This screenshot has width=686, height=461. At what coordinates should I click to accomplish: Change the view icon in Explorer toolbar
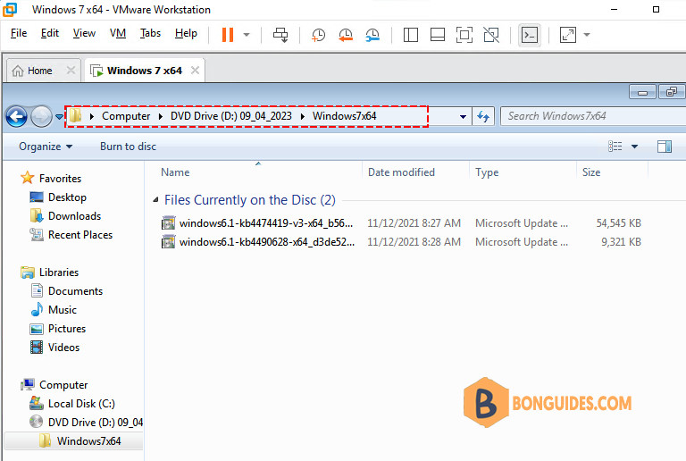point(615,147)
